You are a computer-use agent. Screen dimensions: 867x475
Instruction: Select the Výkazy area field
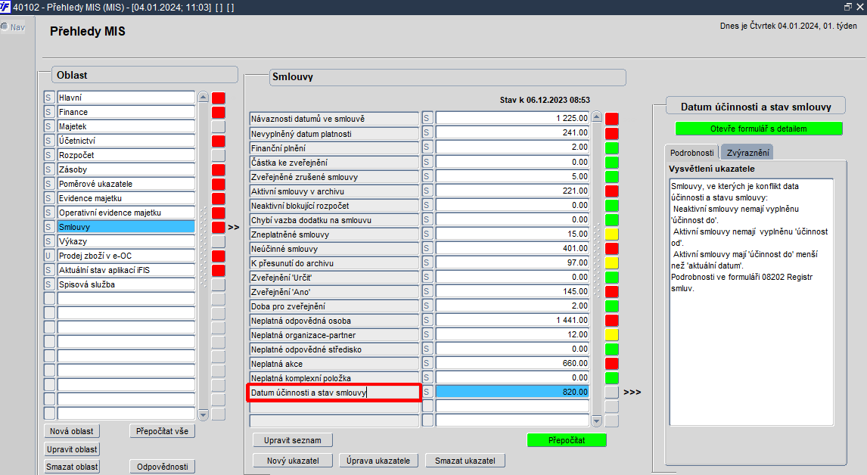[126, 241]
